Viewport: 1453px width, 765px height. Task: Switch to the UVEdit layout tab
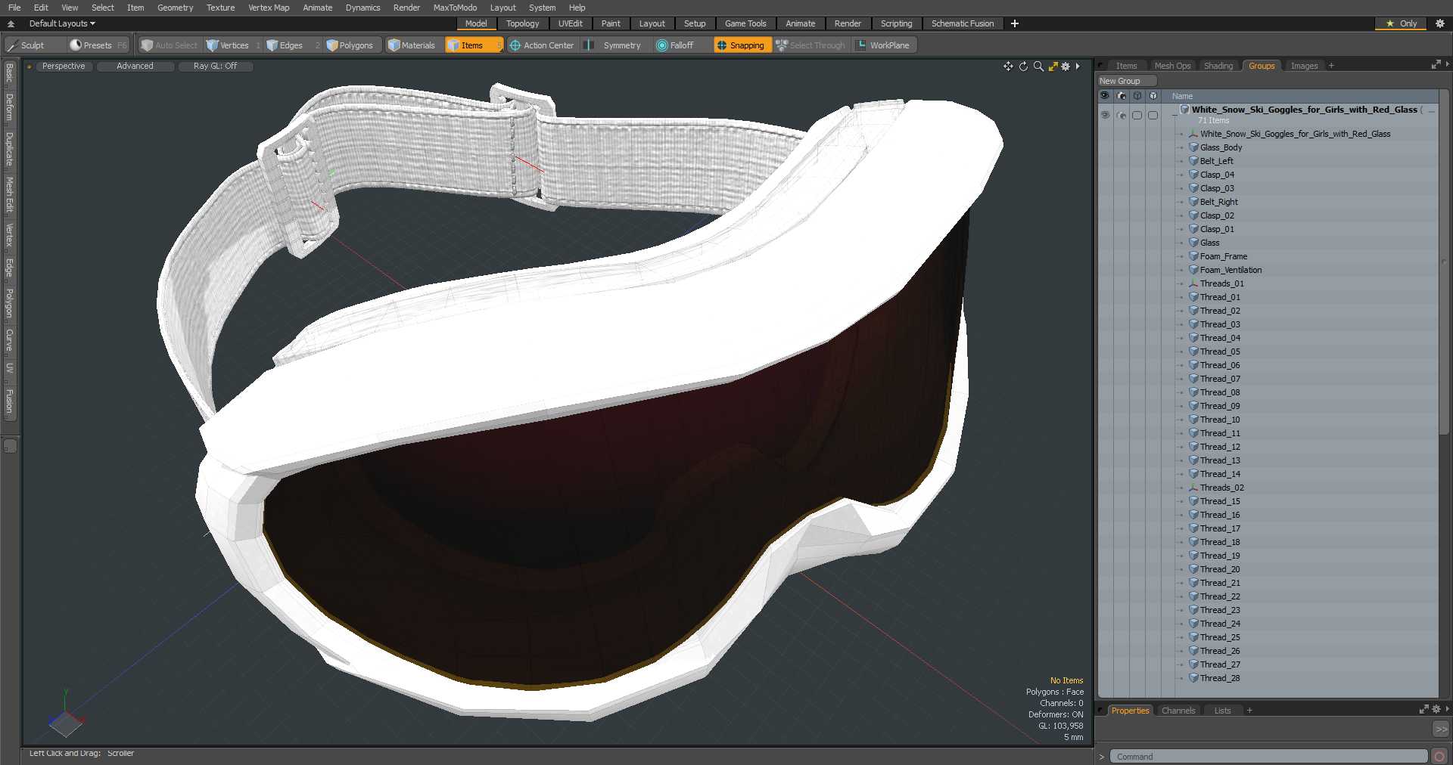coord(570,23)
